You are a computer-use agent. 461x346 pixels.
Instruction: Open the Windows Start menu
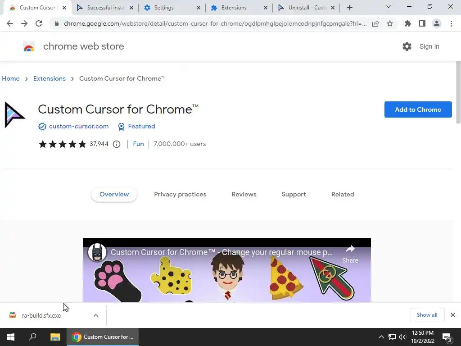[11, 337]
